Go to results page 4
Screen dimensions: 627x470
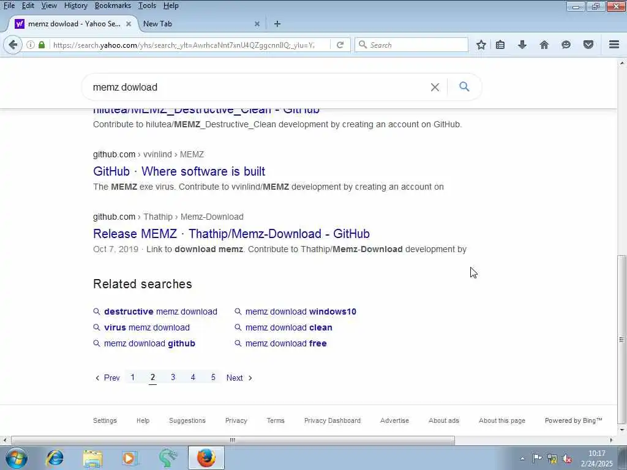[193, 377]
